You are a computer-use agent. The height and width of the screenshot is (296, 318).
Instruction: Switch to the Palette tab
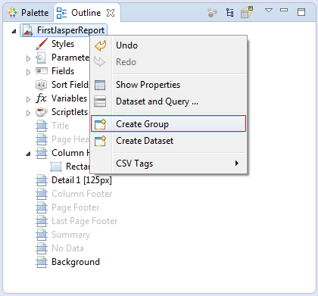(28, 13)
